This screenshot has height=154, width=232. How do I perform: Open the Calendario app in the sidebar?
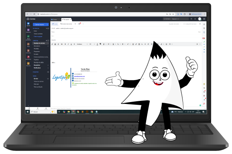[28, 31]
